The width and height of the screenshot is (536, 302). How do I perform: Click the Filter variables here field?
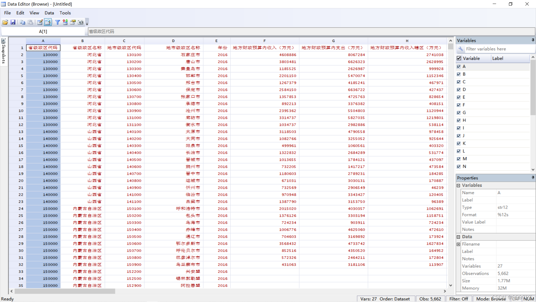pyautogui.click(x=499, y=49)
